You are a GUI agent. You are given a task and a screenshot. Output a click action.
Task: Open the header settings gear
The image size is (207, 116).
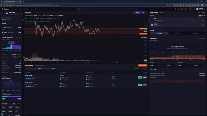(182, 9)
